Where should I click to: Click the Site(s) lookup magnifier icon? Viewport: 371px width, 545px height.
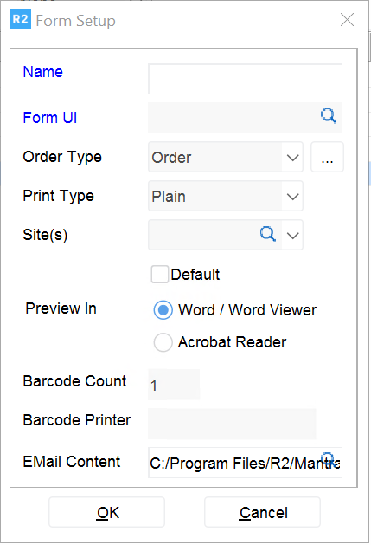(x=267, y=234)
